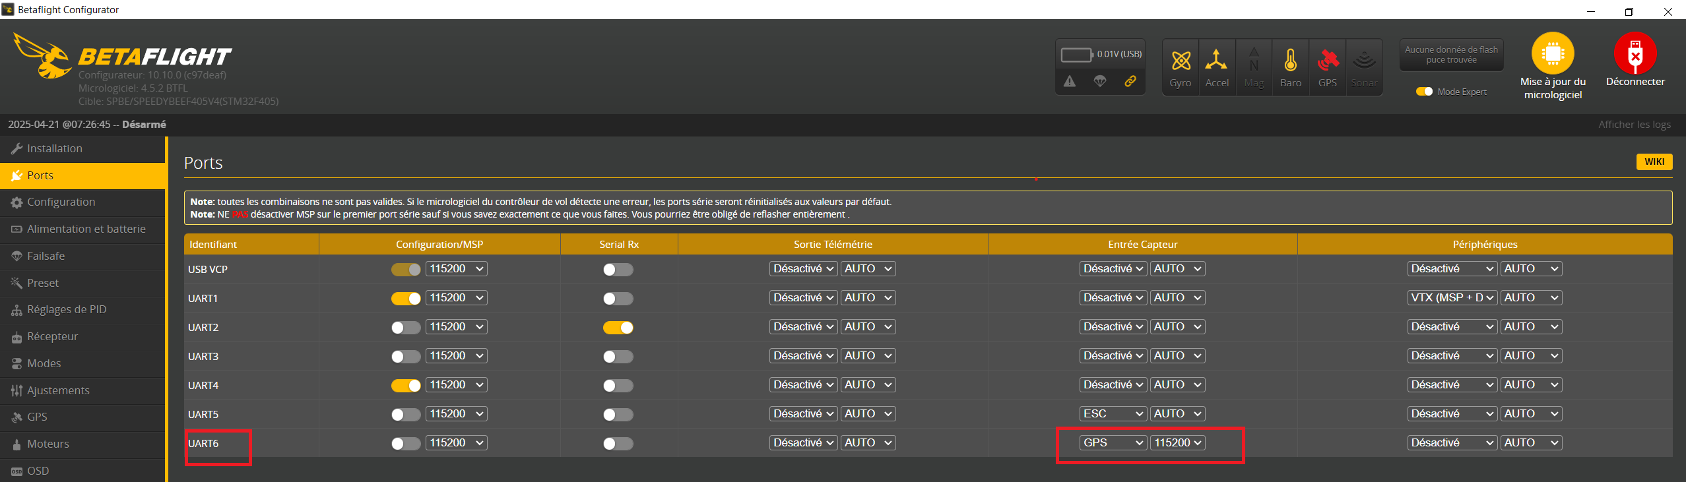Click the Accel sensor status icon
The width and height of the screenshot is (1686, 482).
coord(1216,61)
